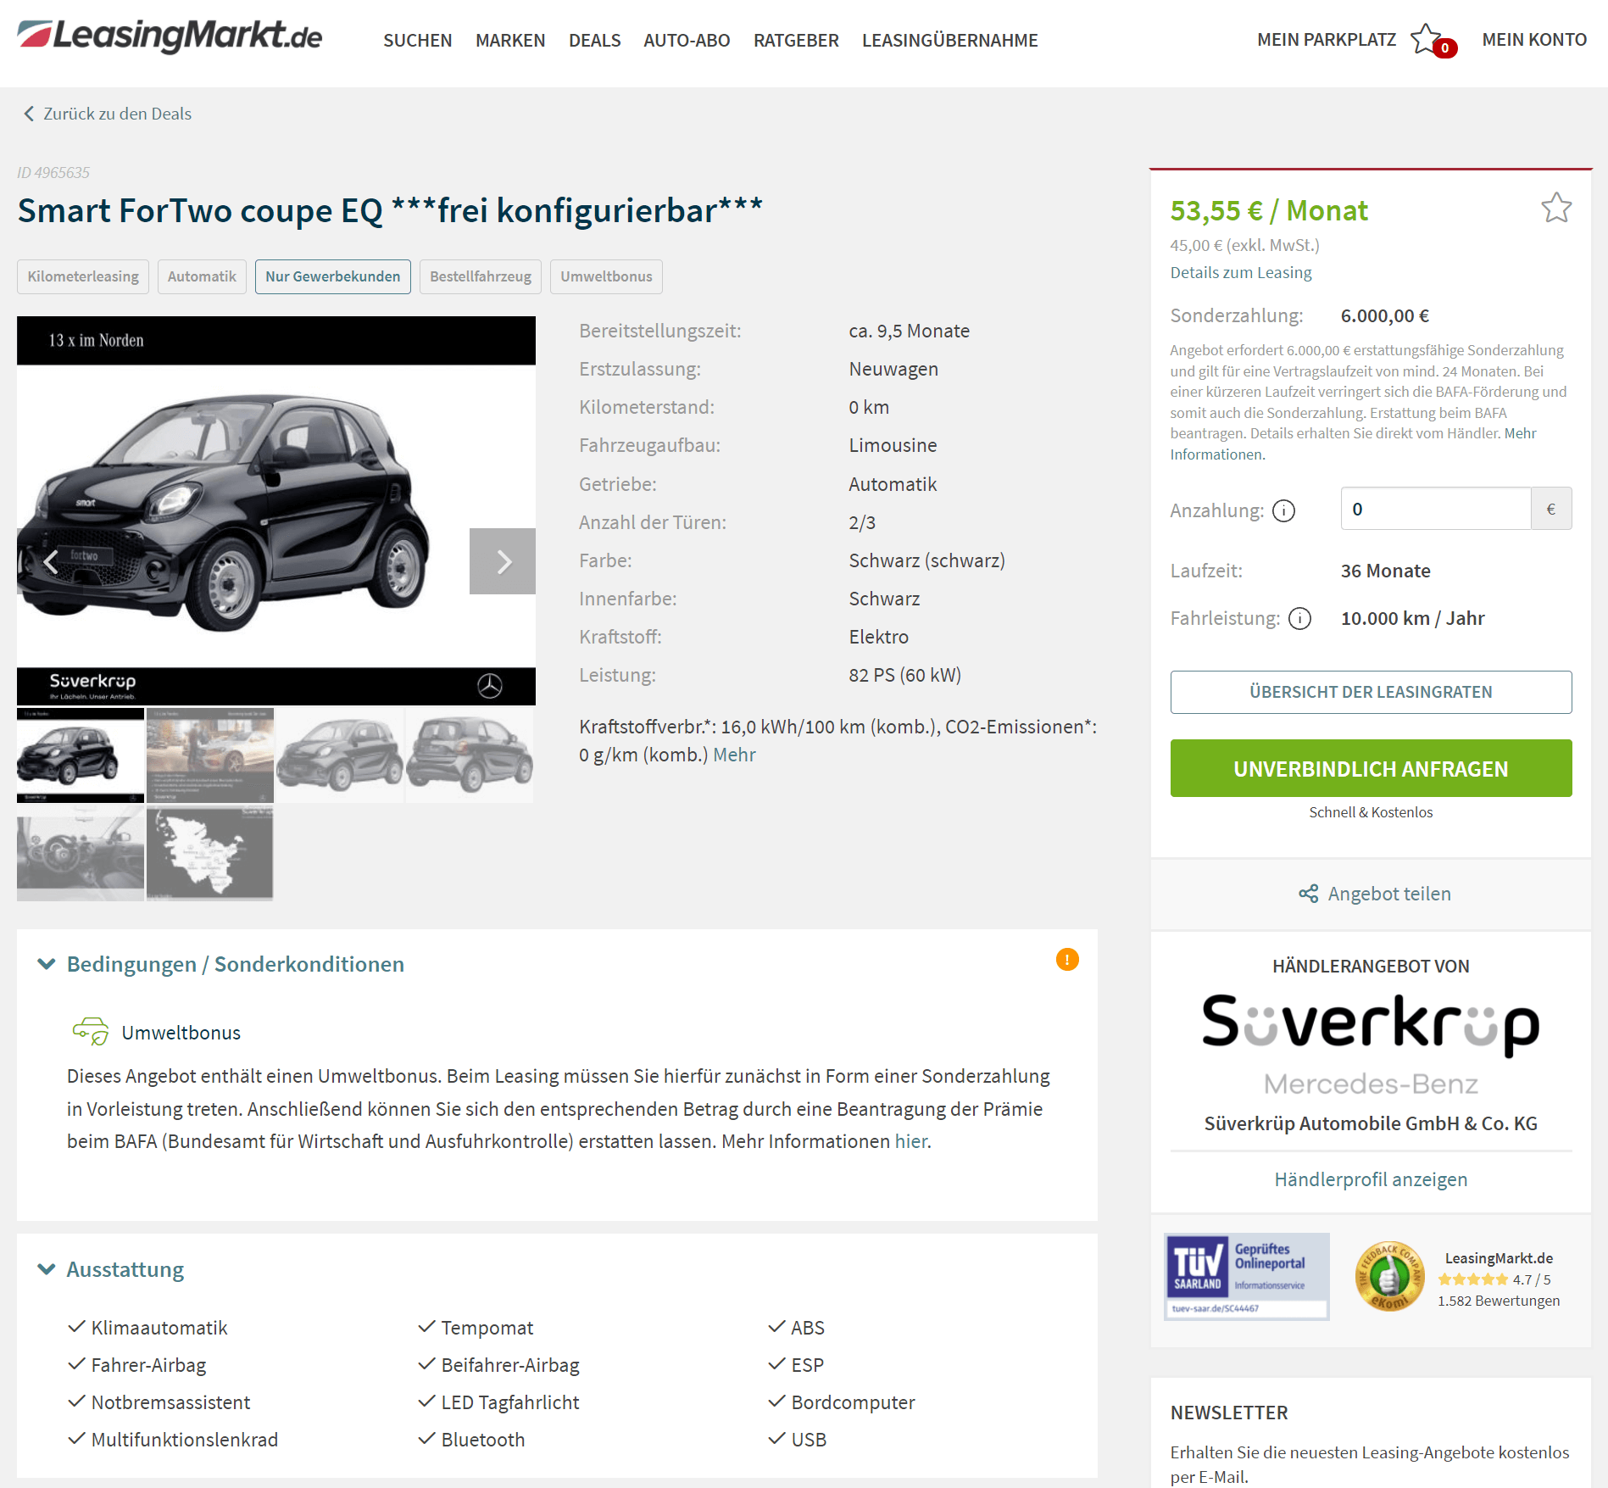Image resolution: width=1608 pixels, height=1488 pixels.
Task: Open the SUCHEN menu
Action: [417, 41]
